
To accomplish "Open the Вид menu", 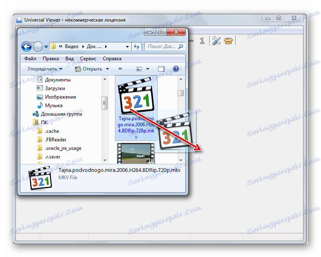I will click(x=69, y=59).
